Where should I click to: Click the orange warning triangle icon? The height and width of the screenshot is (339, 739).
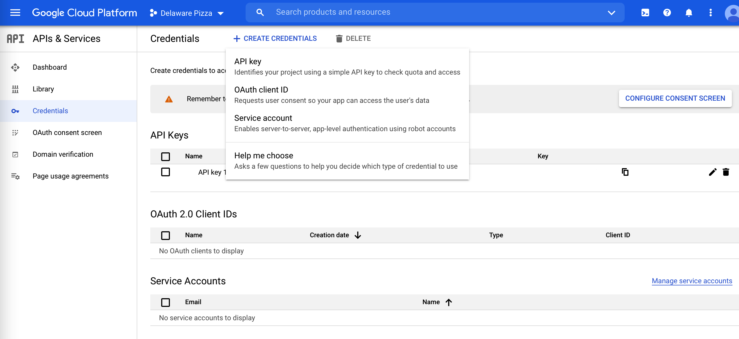pos(169,99)
